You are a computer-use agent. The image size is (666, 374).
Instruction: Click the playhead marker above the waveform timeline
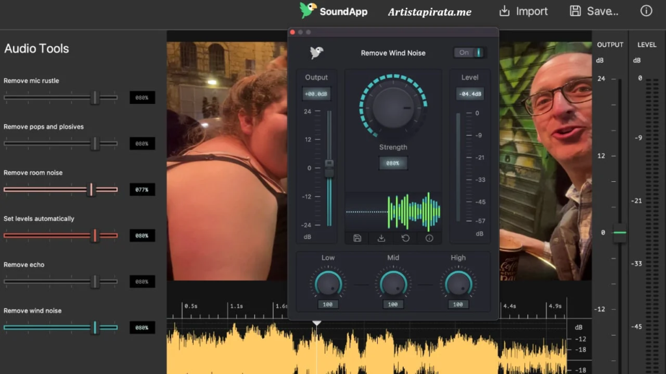[317, 323]
